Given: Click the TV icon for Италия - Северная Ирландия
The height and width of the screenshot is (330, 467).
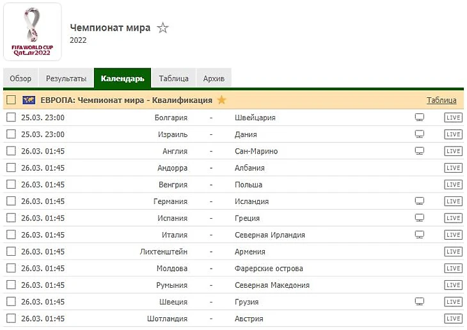Looking at the screenshot, I should (420, 235).
